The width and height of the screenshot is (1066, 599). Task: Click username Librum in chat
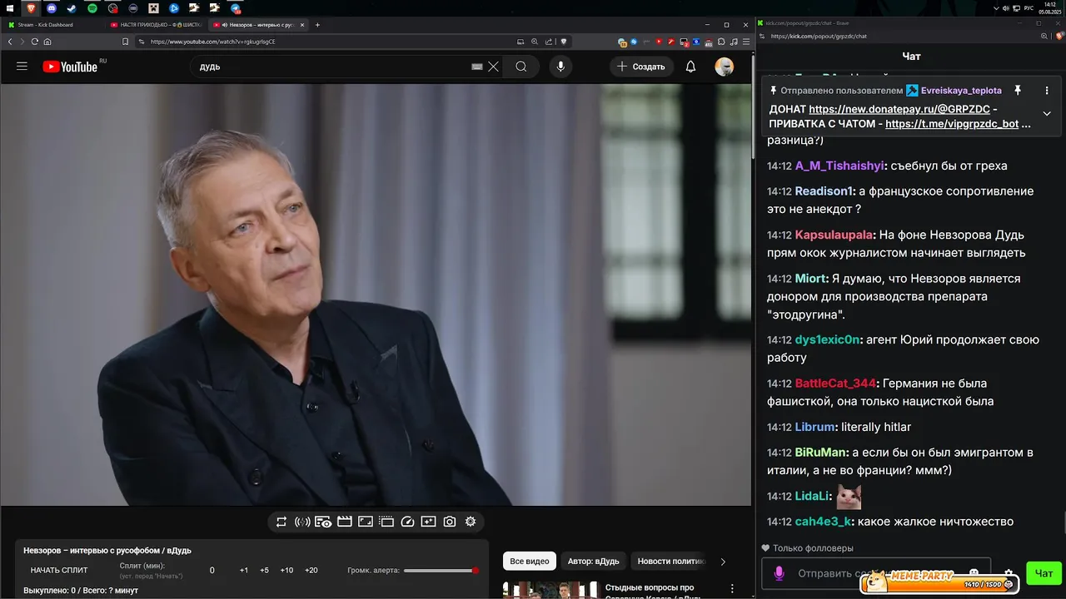(x=814, y=427)
